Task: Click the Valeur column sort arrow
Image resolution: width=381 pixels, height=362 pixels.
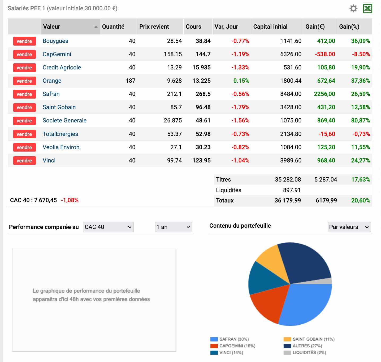Action: pos(96,27)
